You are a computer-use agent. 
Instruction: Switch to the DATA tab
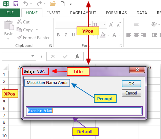click(142, 13)
